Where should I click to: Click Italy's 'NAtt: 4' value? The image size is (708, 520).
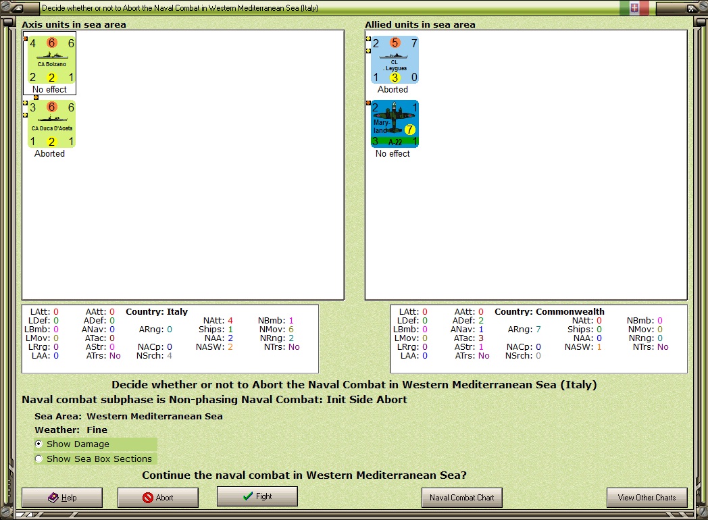coord(218,321)
